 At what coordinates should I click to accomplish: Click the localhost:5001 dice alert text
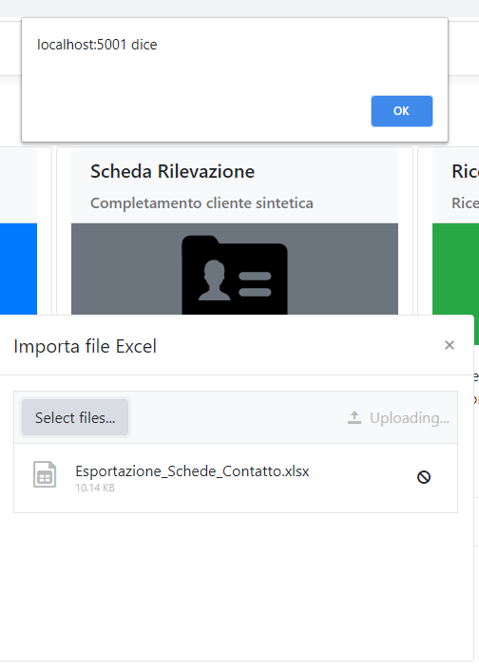97,45
